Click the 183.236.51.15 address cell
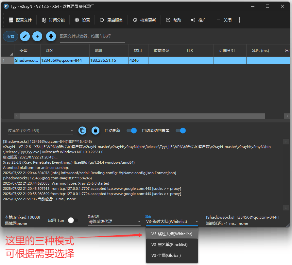The height and width of the screenshot is (265, 292). (109, 60)
